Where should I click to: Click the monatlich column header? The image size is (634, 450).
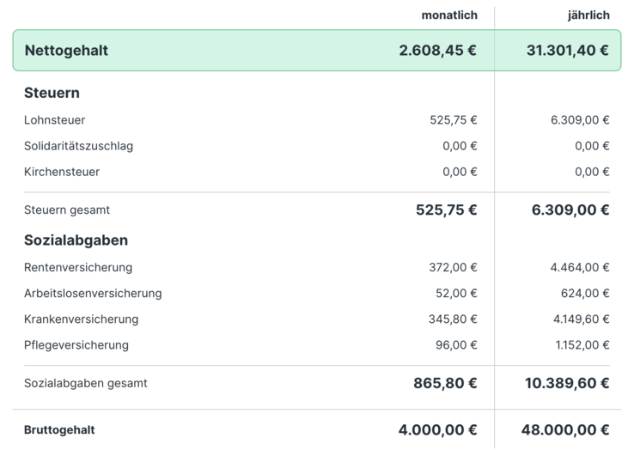pyautogui.click(x=449, y=15)
